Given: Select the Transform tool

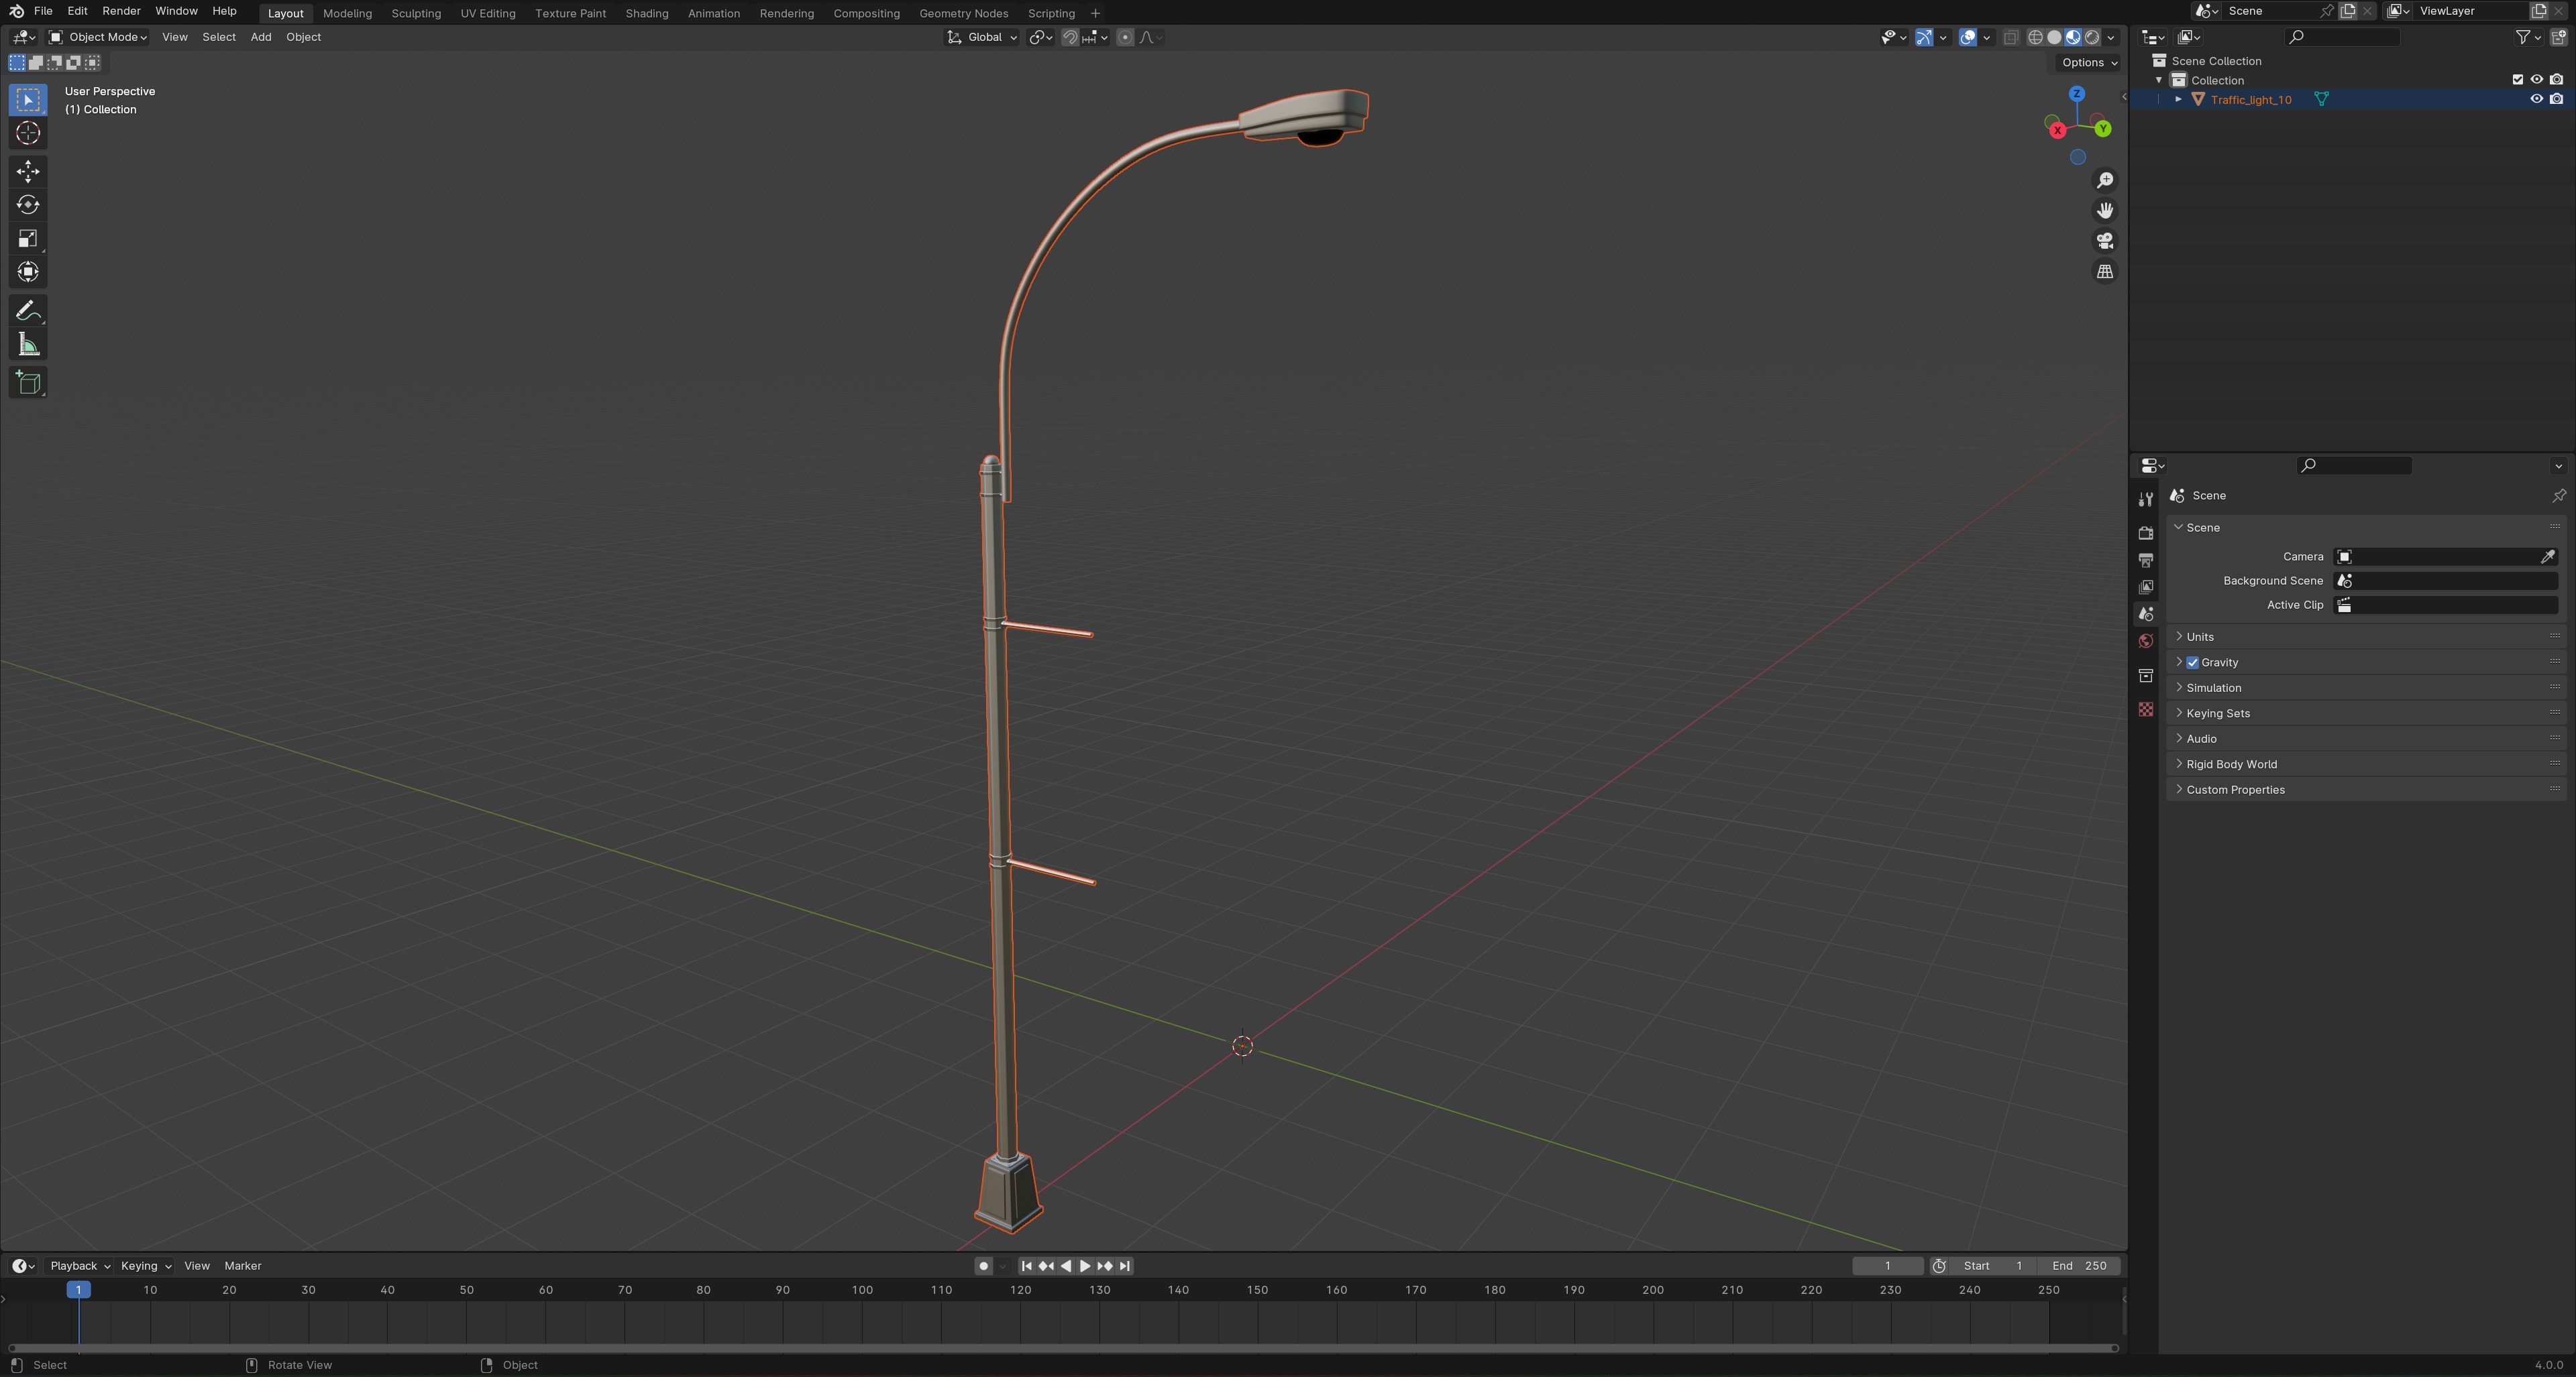Looking at the screenshot, I should (28, 272).
